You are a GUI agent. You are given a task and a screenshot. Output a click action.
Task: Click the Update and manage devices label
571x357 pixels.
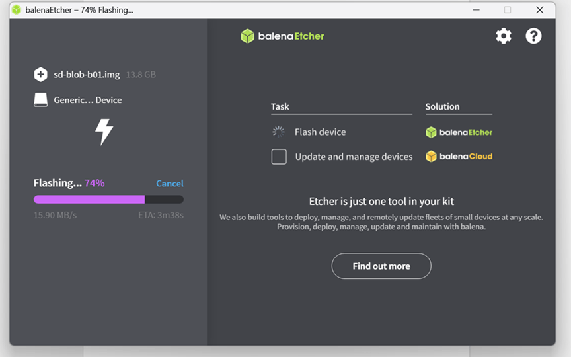(x=354, y=157)
